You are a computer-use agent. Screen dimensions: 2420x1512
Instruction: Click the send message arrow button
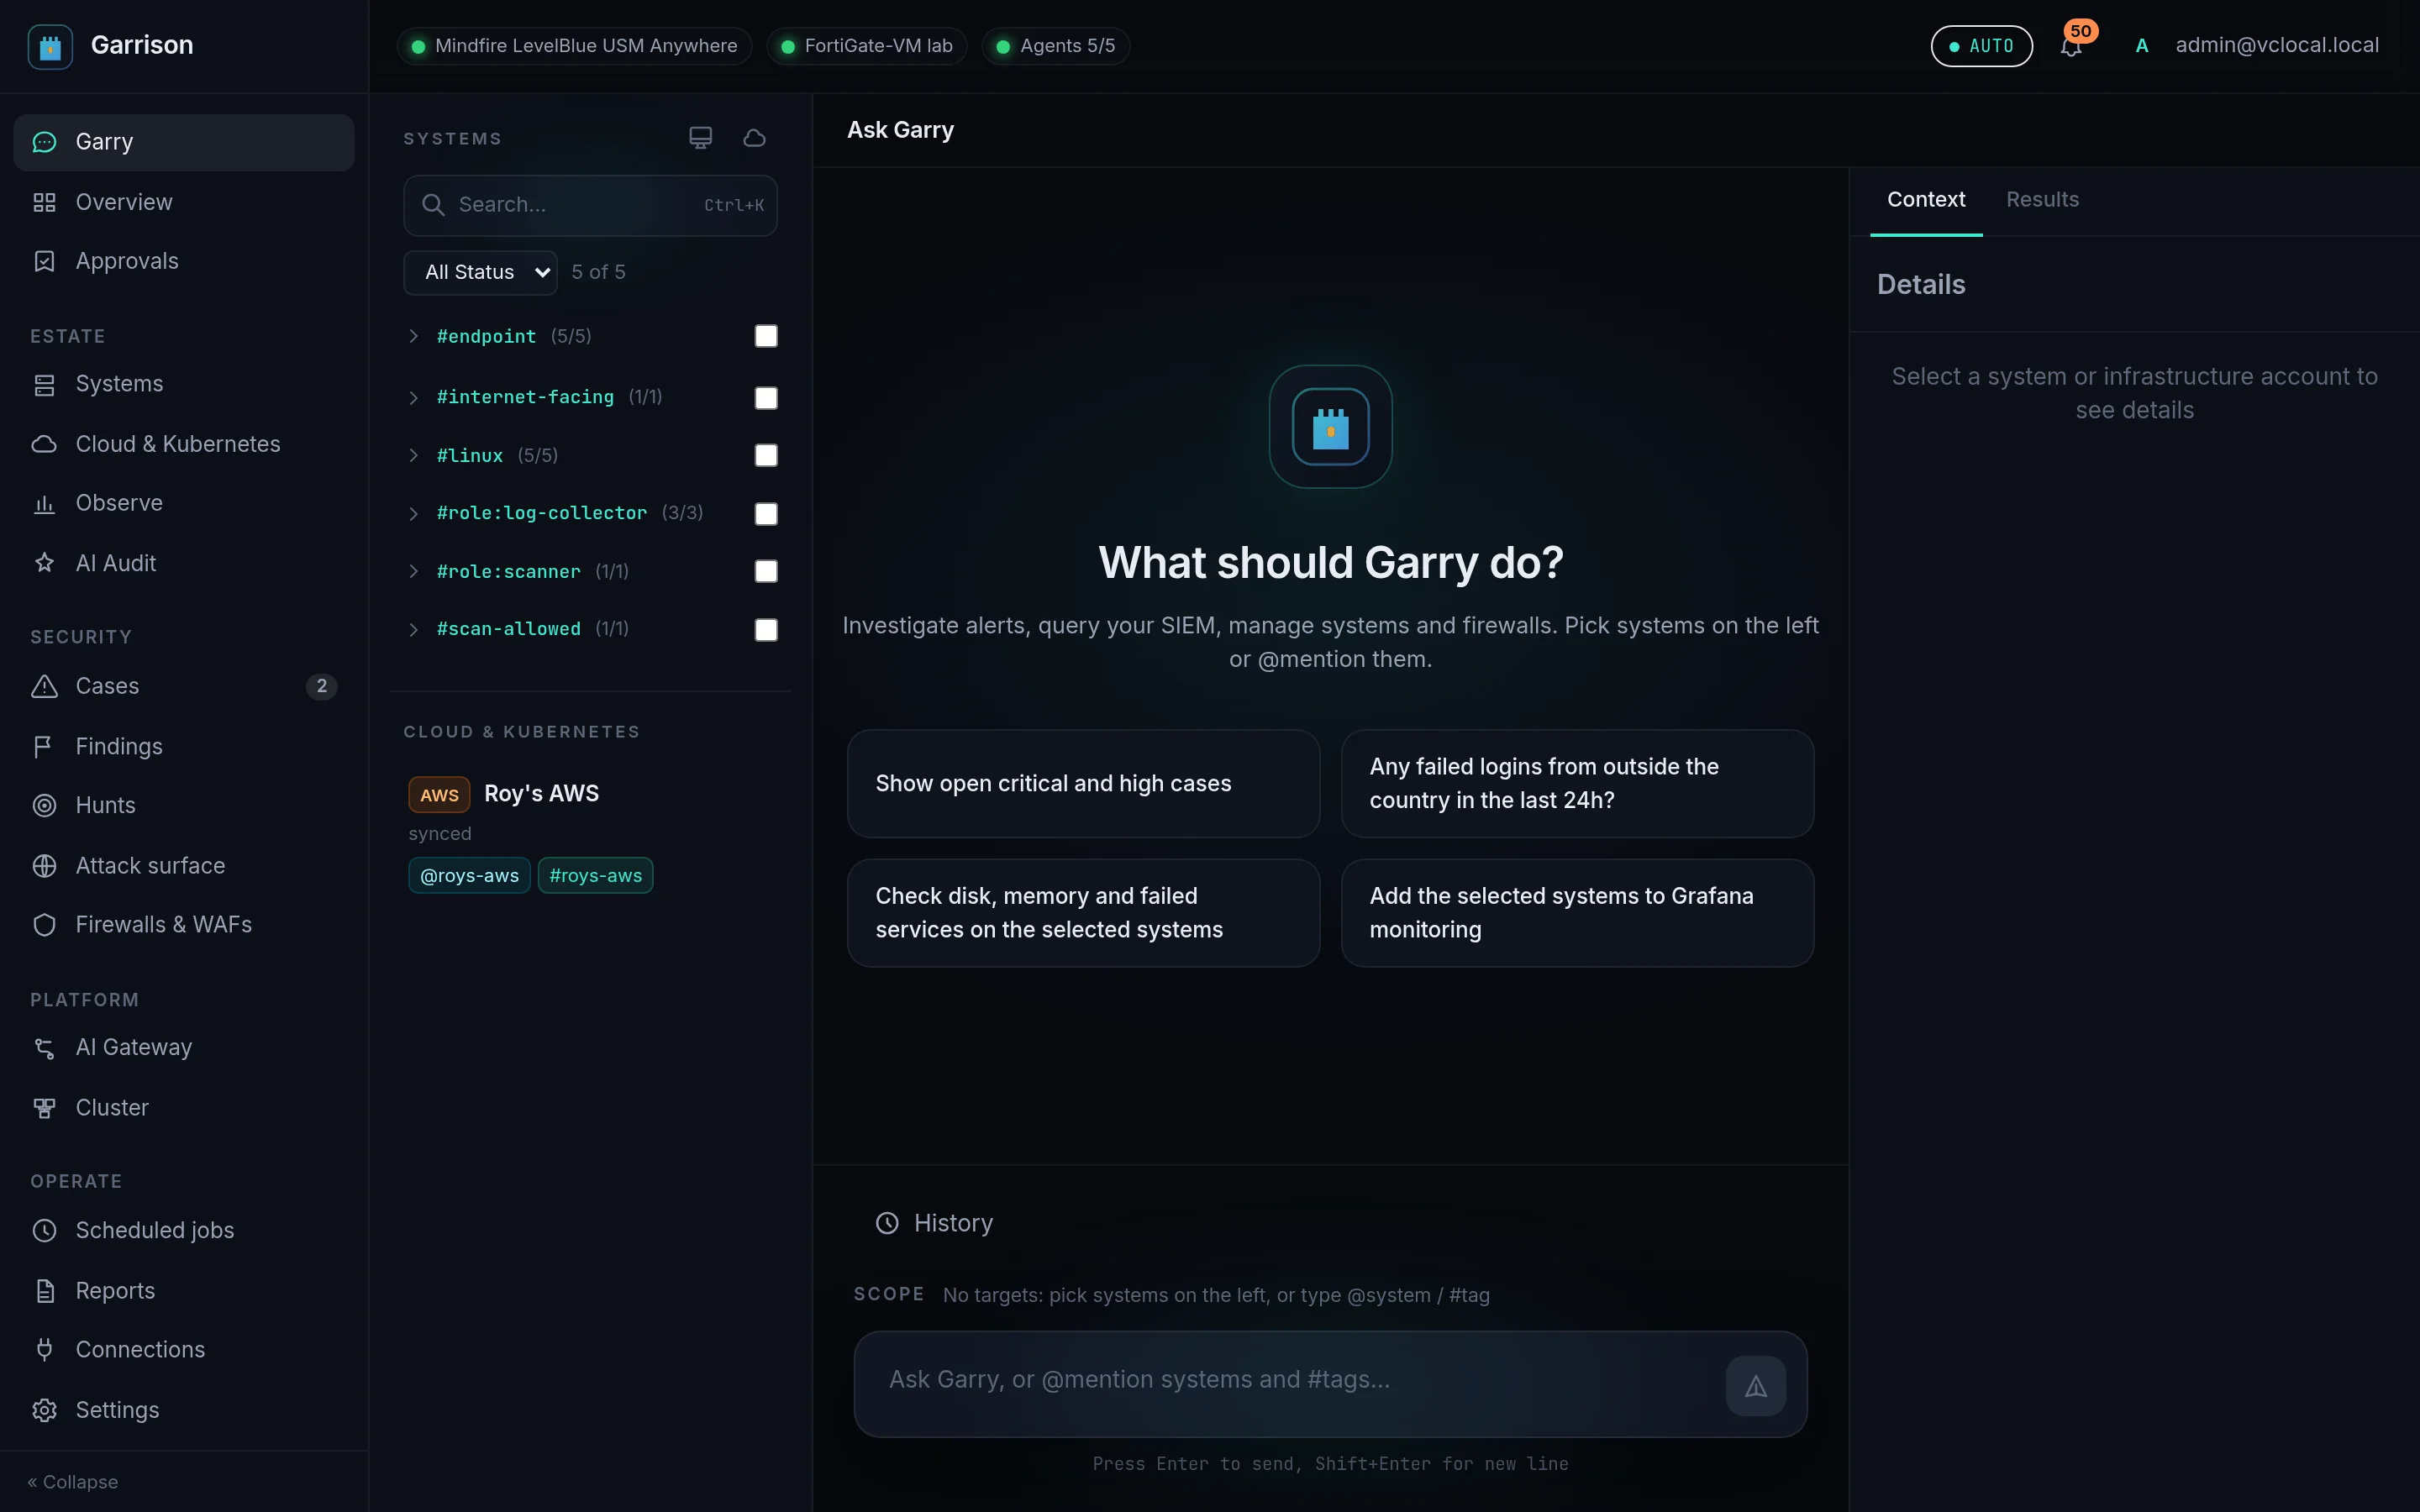click(x=1755, y=1386)
